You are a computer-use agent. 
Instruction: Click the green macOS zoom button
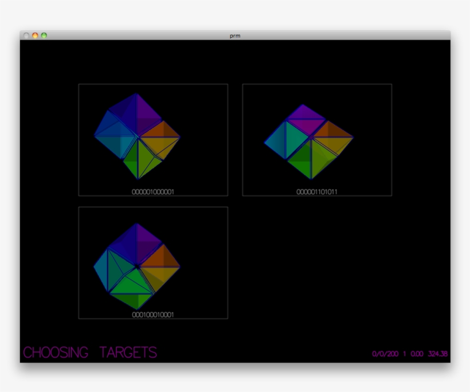coord(44,35)
